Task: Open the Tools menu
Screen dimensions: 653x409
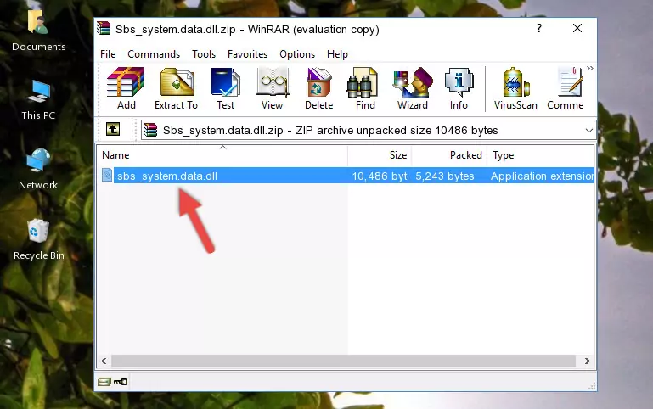Action: [x=204, y=54]
